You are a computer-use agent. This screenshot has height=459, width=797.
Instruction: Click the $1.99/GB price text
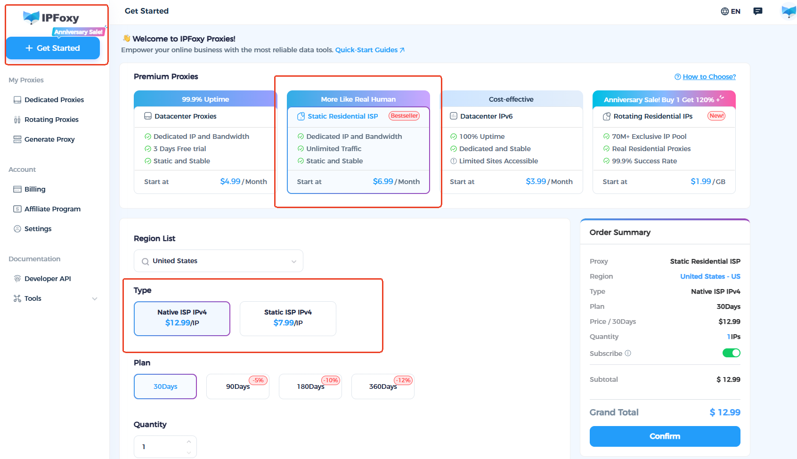click(x=708, y=181)
